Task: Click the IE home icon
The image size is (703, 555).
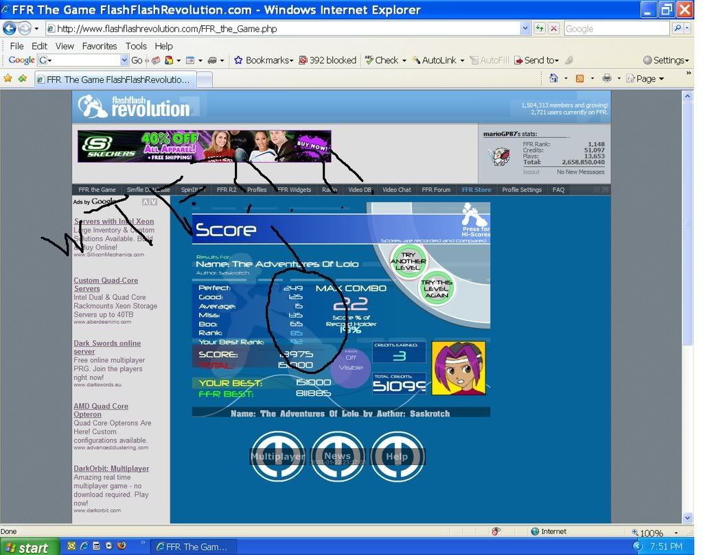Action: (553, 78)
